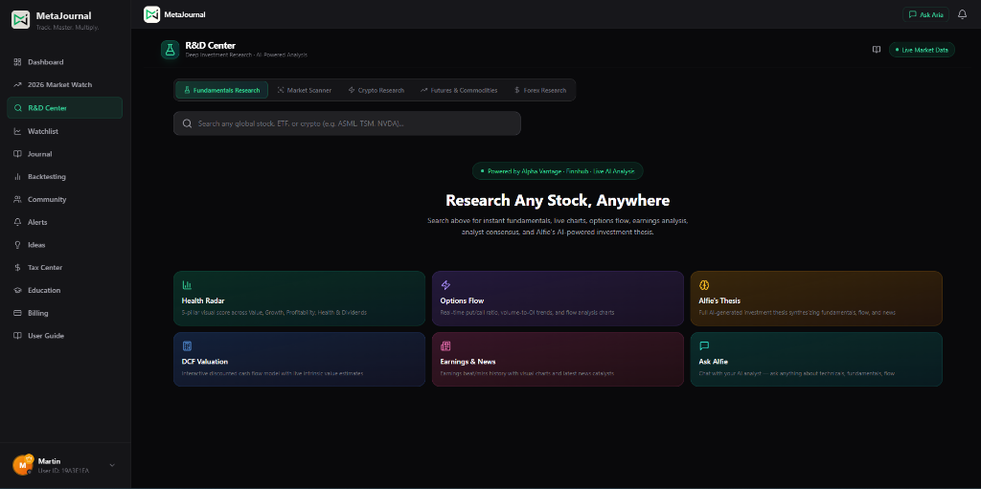Viewport: 981px width, 489px height.
Task: Open the DCF Valuation card
Action: 299,359
